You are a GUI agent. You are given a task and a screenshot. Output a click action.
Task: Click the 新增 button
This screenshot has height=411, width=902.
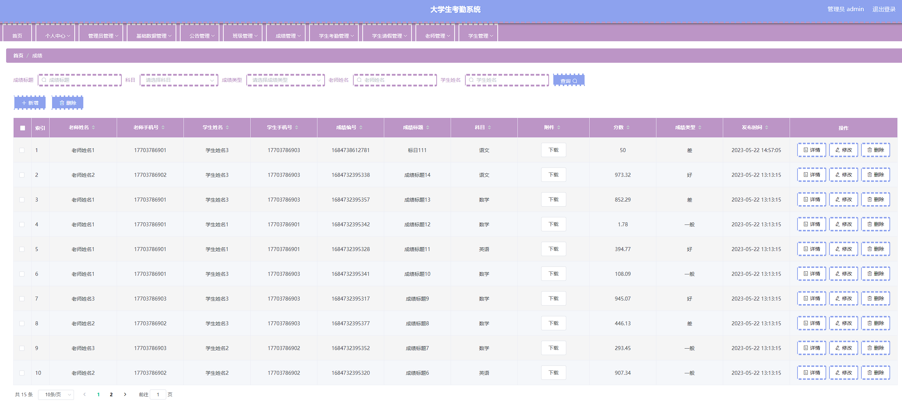coord(30,103)
